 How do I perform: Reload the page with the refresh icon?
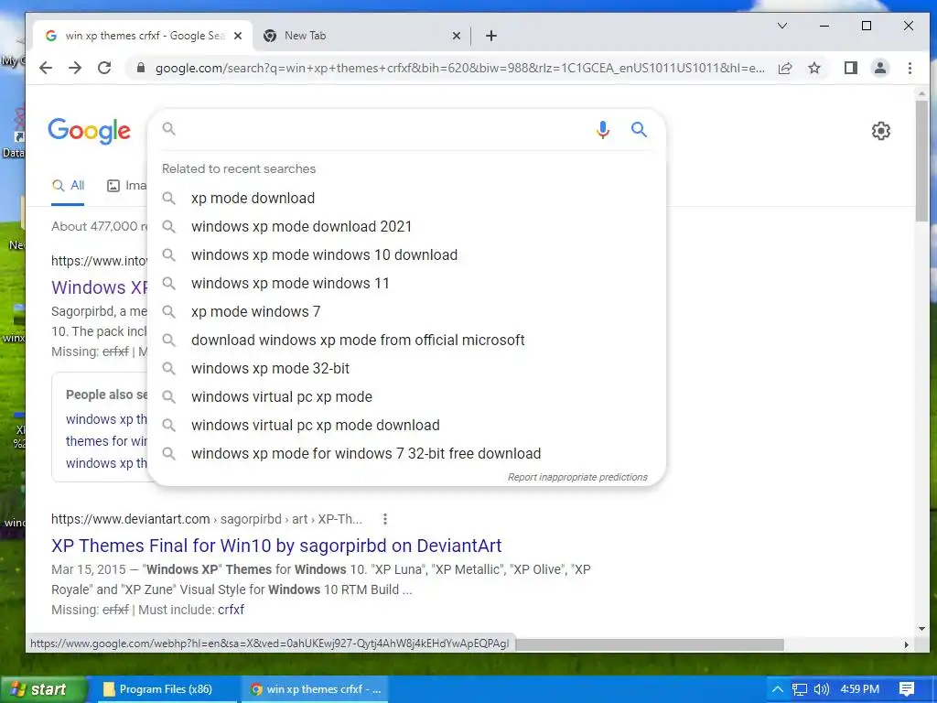104,68
